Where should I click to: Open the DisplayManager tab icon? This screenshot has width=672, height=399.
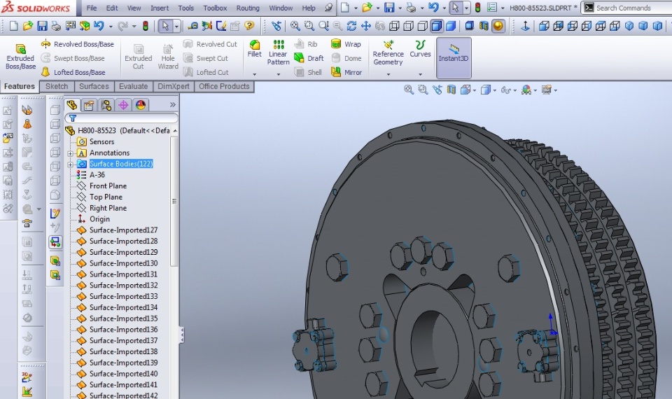[x=141, y=105]
